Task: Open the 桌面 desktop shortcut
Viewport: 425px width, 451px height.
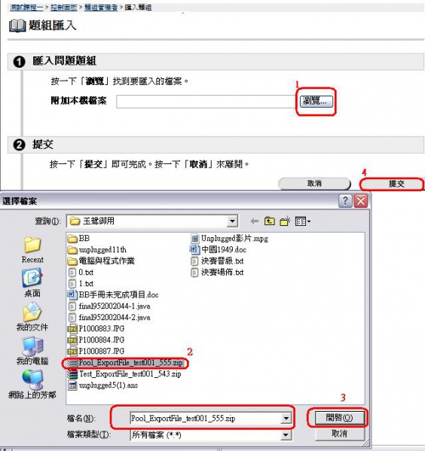Action: (32, 282)
